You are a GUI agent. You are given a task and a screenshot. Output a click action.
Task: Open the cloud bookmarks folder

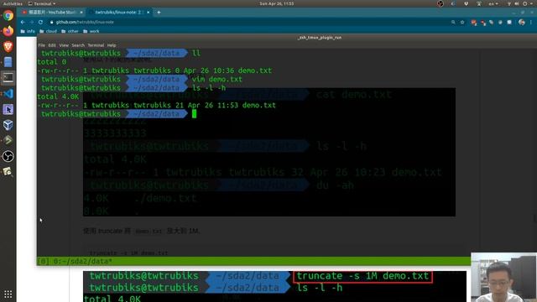pos(49,31)
